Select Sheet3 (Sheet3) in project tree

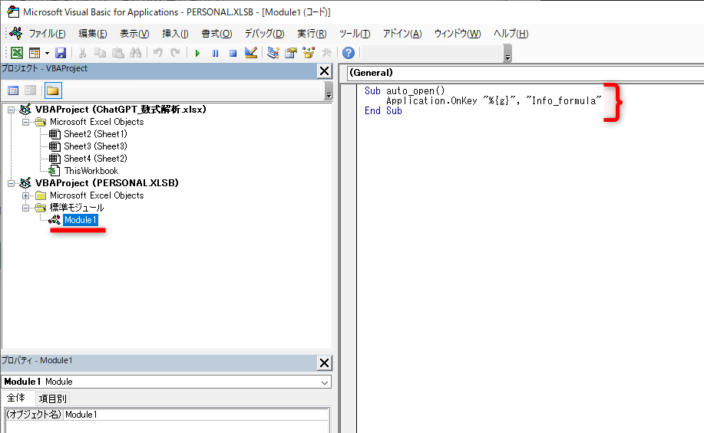95,146
